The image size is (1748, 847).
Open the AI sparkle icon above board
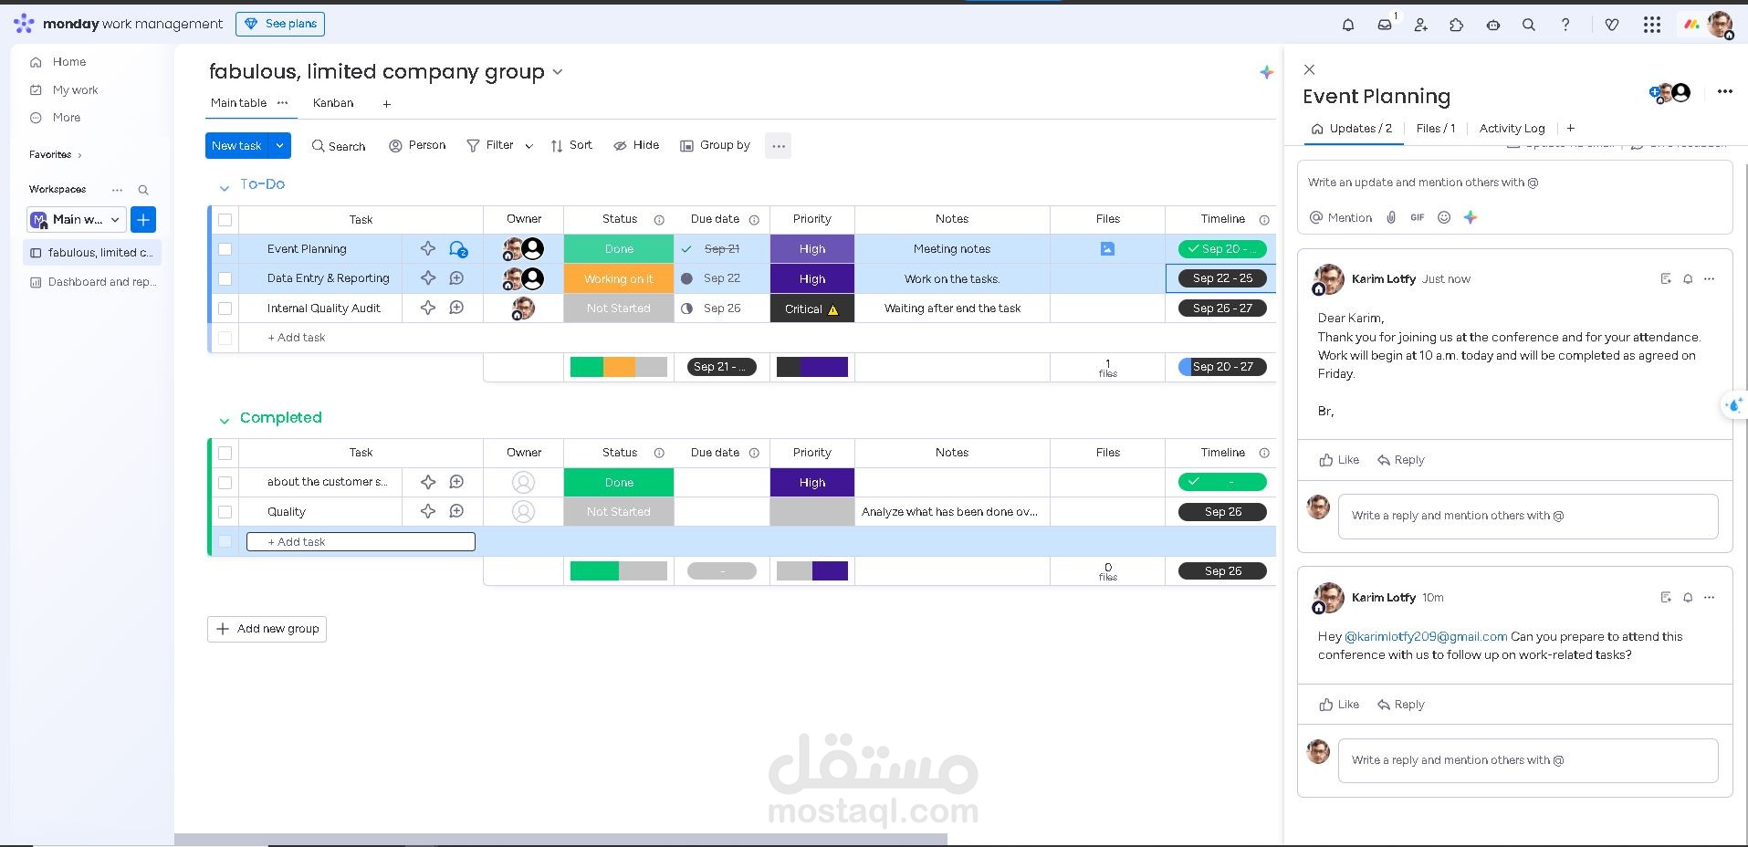1266,72
